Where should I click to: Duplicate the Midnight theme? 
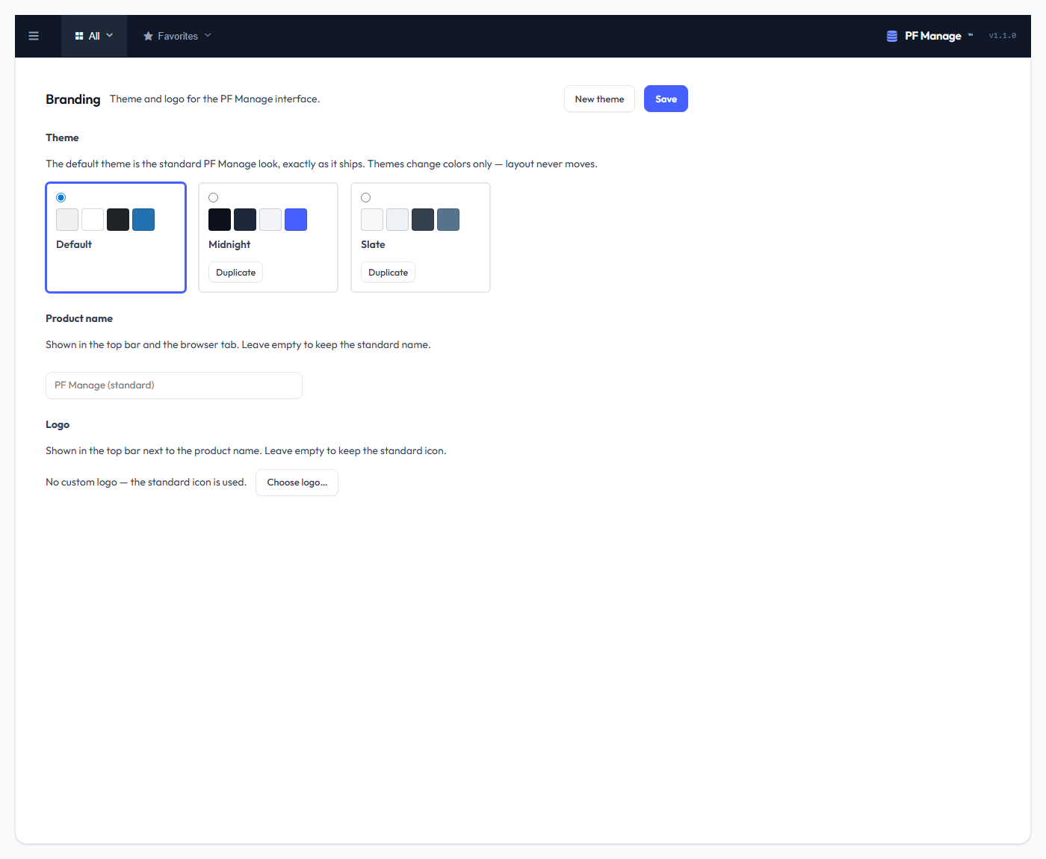click(235, 273)
